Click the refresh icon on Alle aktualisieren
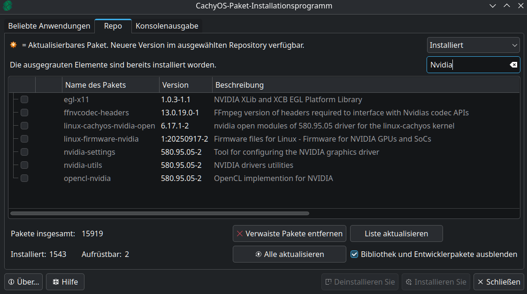The width and height of the screenshot is (527, 294). (x=258, y=254)
